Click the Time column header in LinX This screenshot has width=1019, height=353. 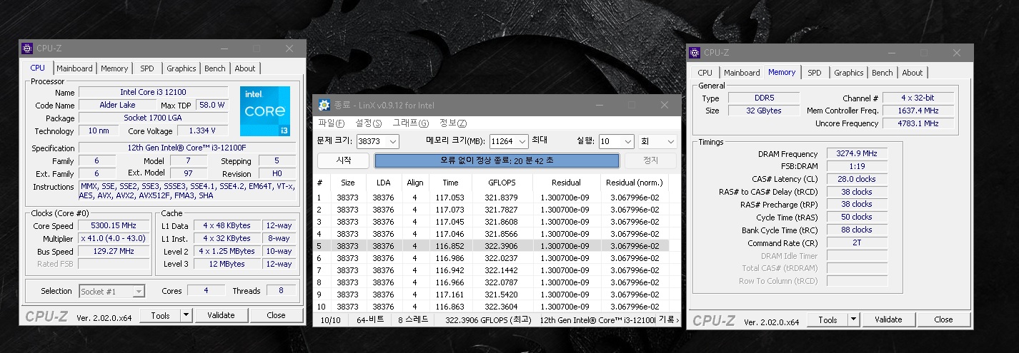click(450, 183)
